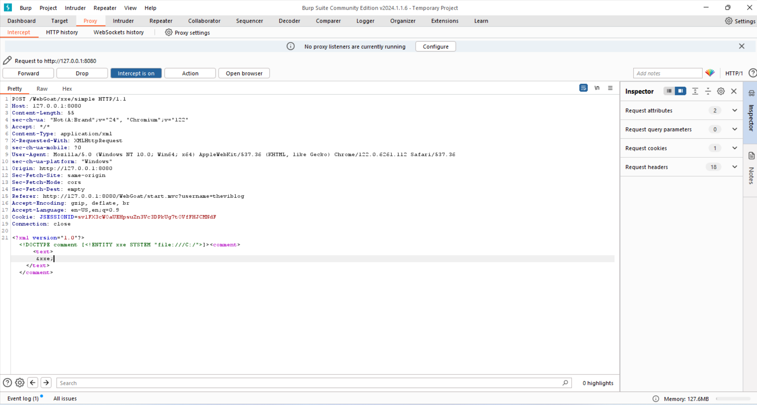This screenshot has height=405, width=757.
Task: Click the HTTP/1 protocol label
Action: pos(734,73)
